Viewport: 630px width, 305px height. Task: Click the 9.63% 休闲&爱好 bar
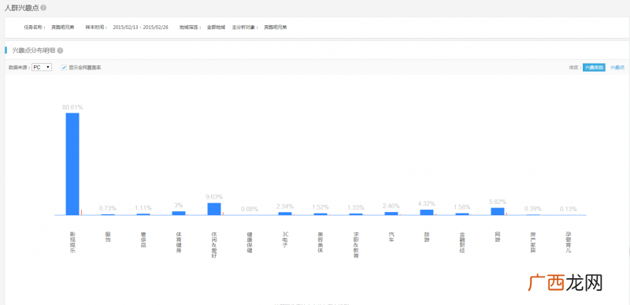coord(214,209)
